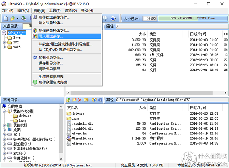Expand the EFI folder in disc tree
229x168 pixels.
pyautogui.click(x=4, y=42)
